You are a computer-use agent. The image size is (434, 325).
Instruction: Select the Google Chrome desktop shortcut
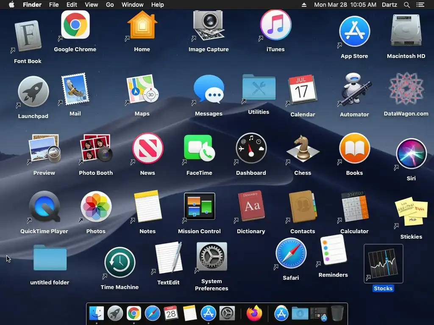pos(75,25)
